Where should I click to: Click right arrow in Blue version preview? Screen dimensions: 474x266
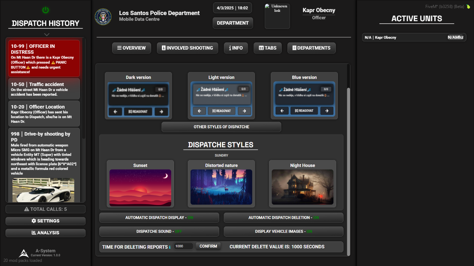tap(327, 111)
